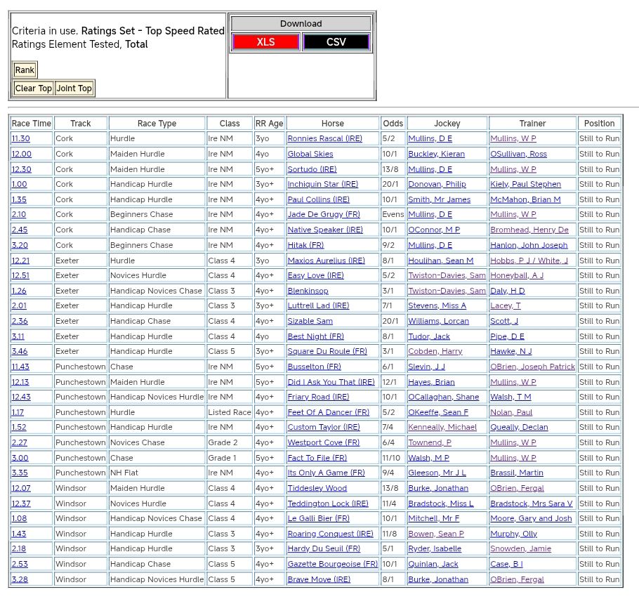The image size is (639, 599).
Task: Open horse link Maxios Aurelius (IRE)
Action: [326, 261]
